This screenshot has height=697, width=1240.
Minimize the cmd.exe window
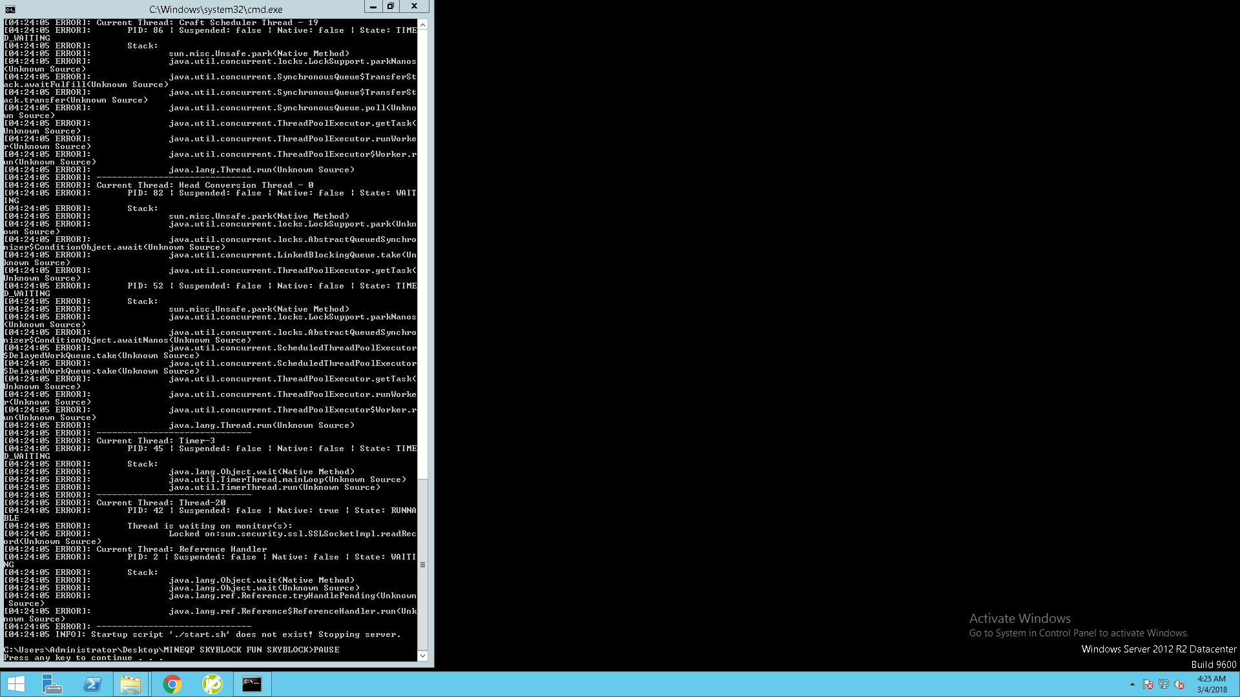[x=373, y=6]
